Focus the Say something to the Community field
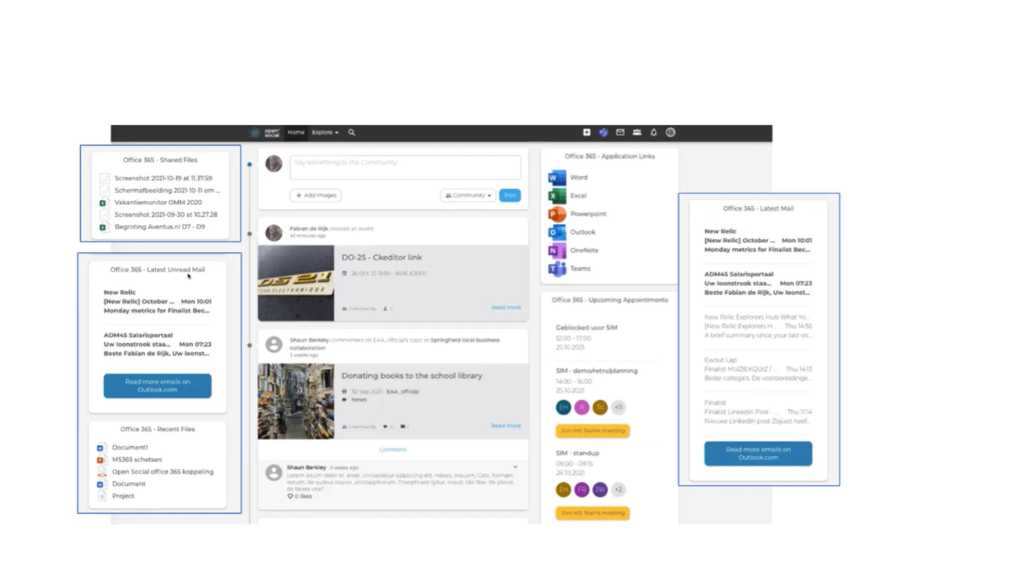 click(405, 167)
